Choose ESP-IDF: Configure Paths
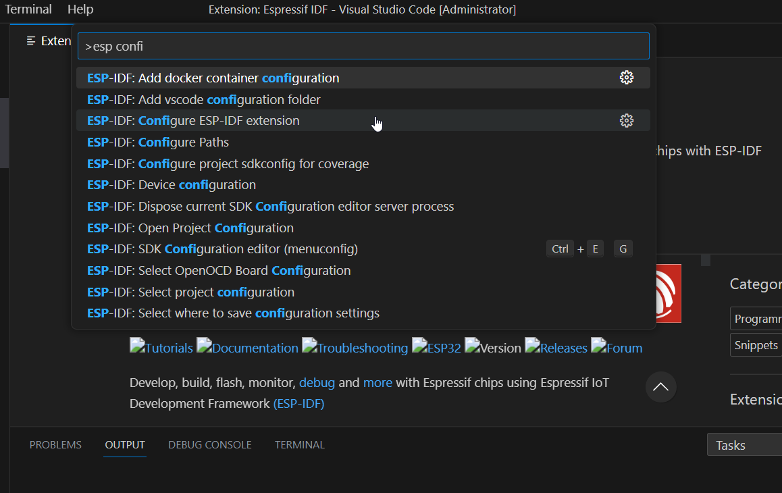This screenshot has height=493, width=782. coord(363,142)
